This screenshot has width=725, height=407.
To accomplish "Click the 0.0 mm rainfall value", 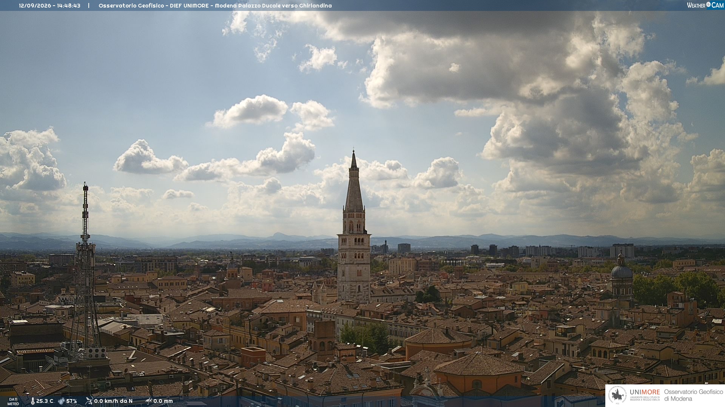I will (x=163, y=401).
